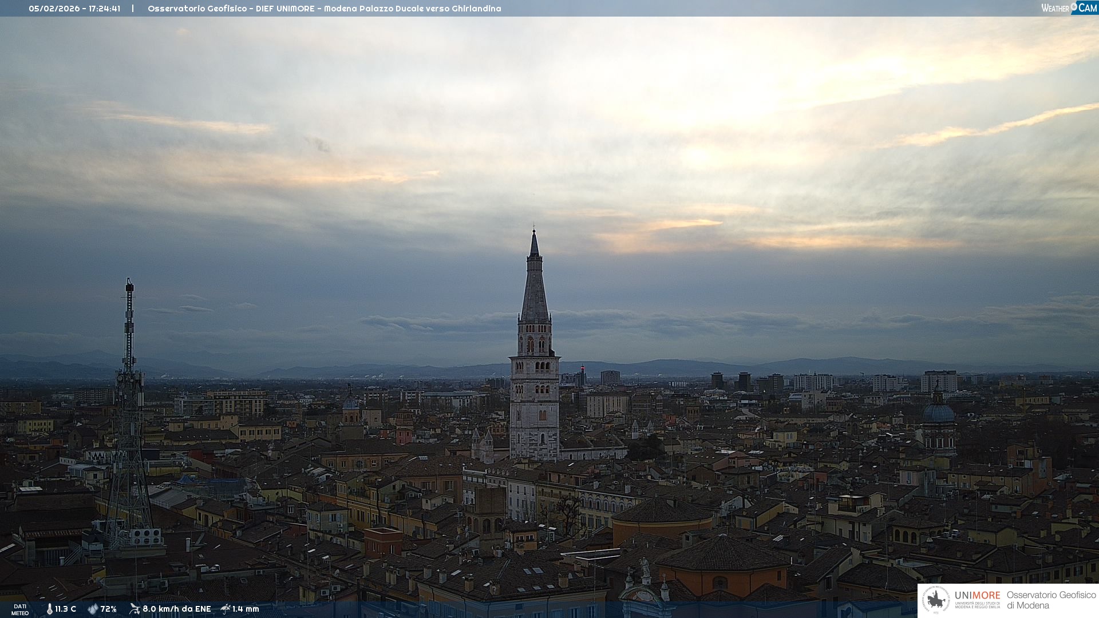Click the Osservatorio Geofisico di Modena text

click(1051, 600)
